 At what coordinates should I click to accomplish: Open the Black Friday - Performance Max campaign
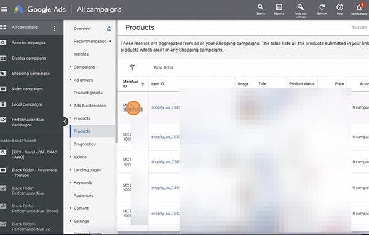(x=28, y=191)
